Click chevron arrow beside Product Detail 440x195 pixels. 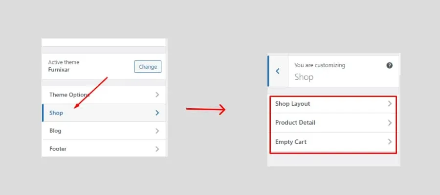(x=390, y=123)
